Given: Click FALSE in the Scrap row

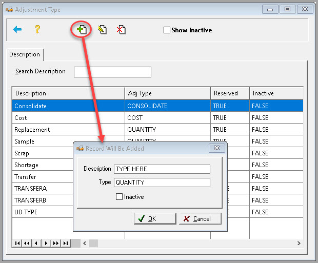Looking at the screenshot, I should tap(276, 153).
